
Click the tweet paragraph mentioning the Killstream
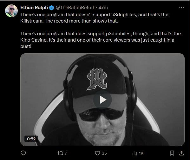point(94,18)
